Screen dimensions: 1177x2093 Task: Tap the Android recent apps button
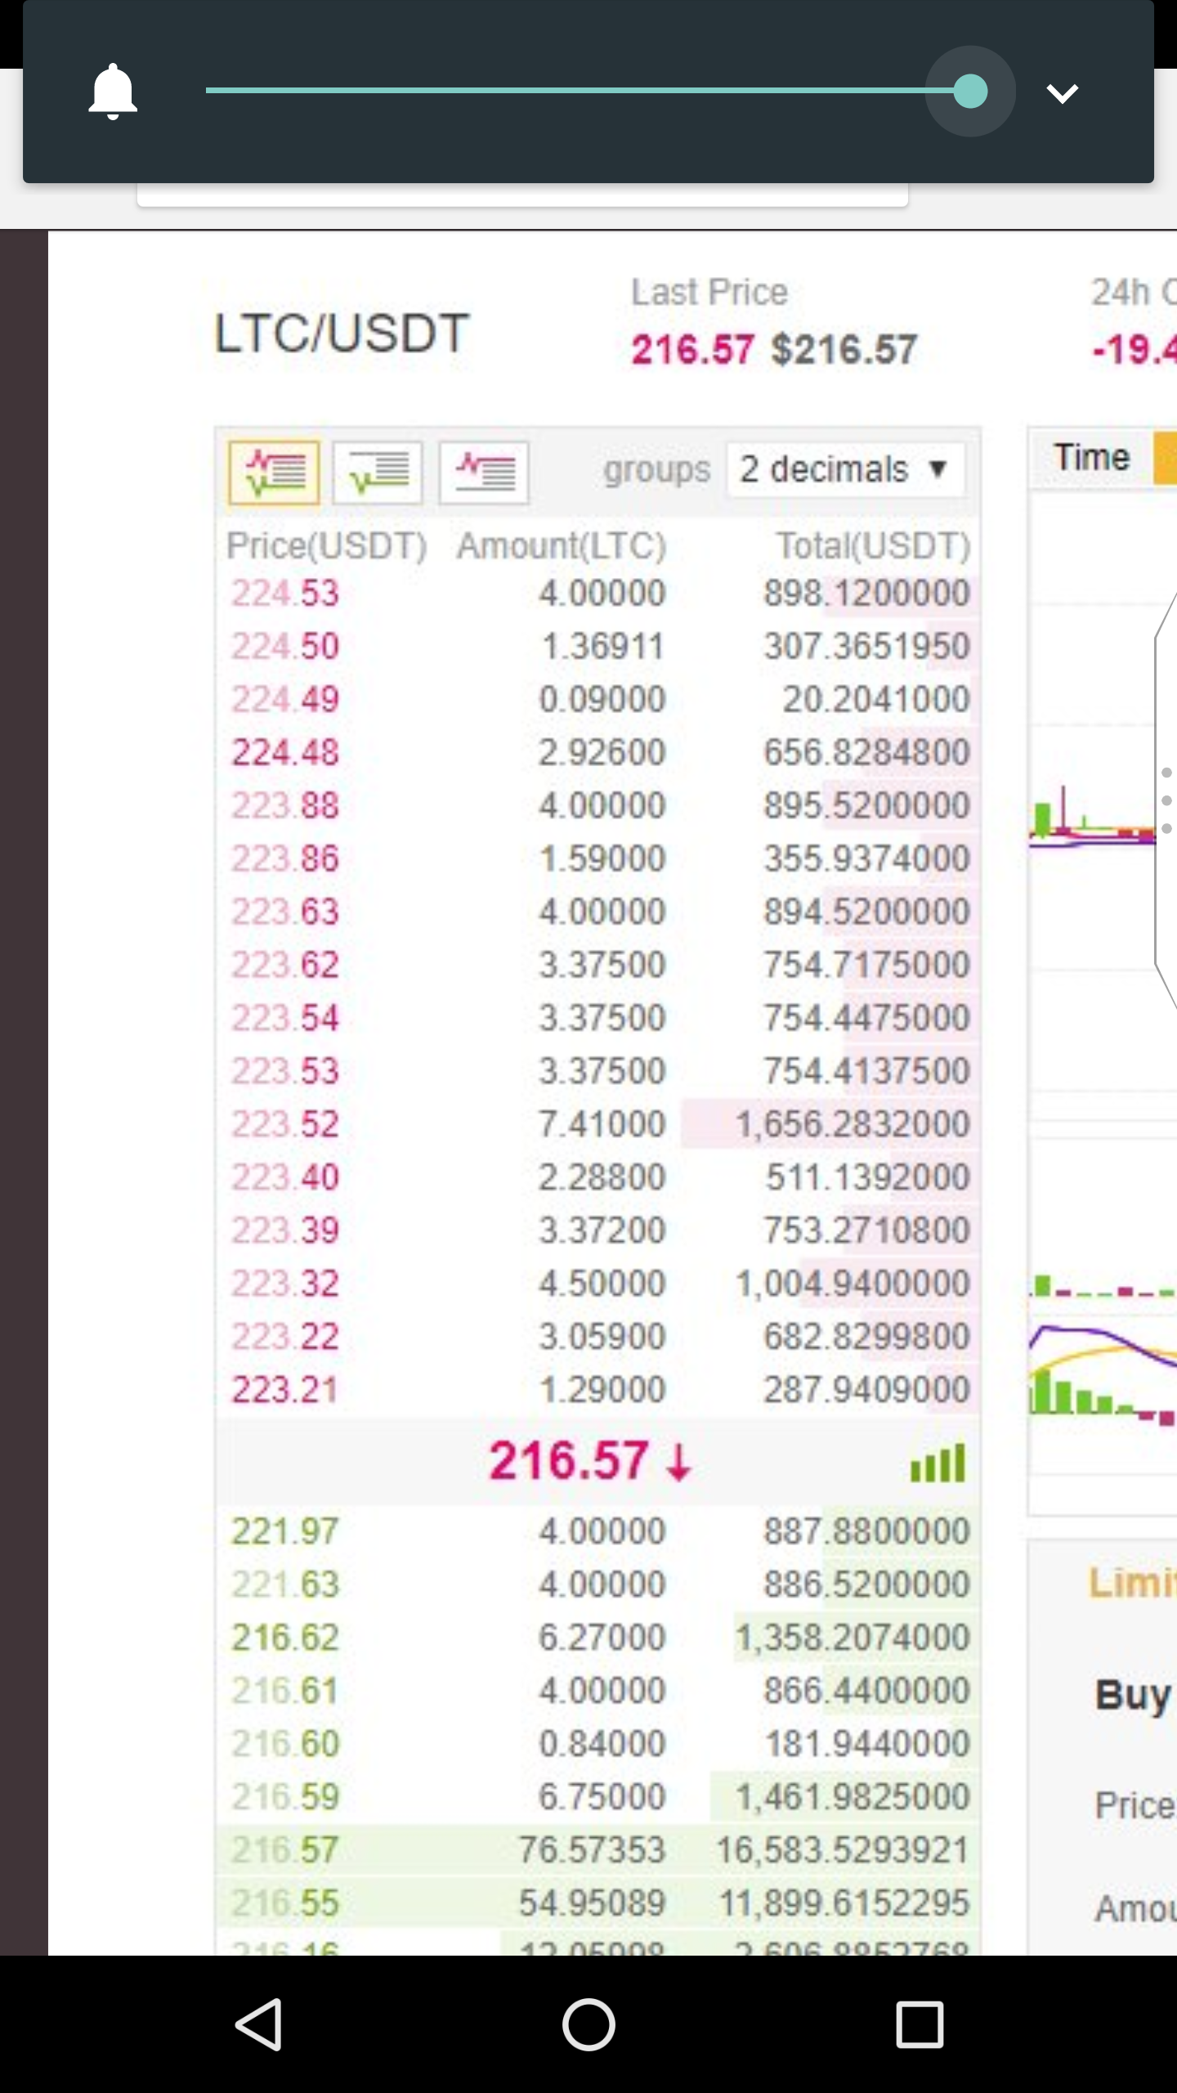click(x=920, y=2024)
